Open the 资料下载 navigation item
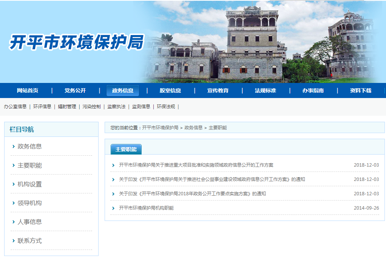This screenshot has height=262, width=386. pos(361,90)
